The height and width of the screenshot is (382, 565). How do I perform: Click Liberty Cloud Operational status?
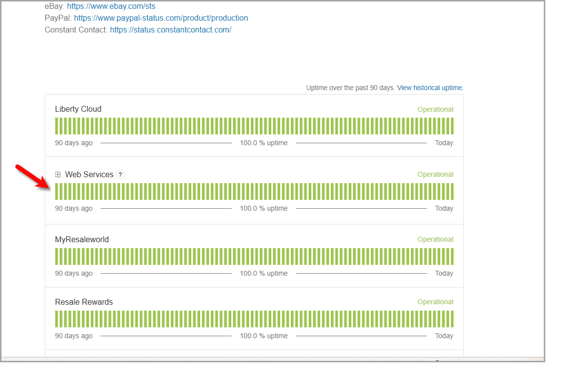(435, 109)
